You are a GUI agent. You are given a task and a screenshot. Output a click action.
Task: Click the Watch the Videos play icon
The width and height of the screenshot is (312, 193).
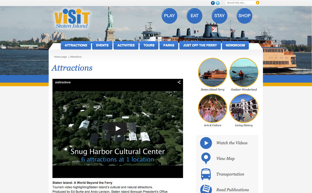click(x=206, y=143)
